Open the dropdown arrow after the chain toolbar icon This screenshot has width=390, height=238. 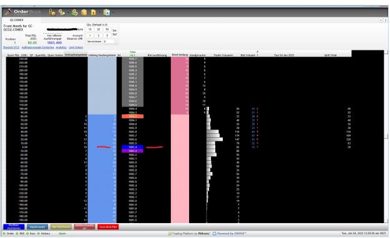(x=68, y=12)
